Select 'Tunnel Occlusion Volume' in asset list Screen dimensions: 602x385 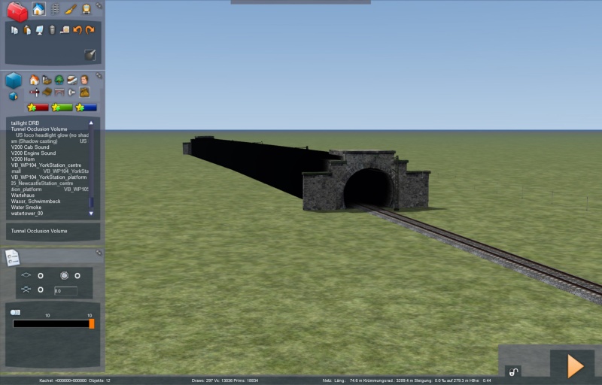39,129
